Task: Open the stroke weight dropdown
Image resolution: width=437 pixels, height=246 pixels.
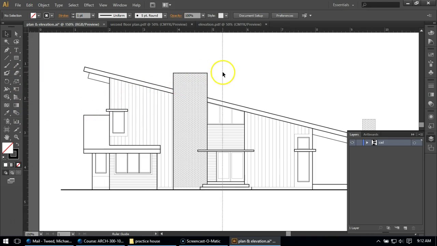Action: (93, 15)
